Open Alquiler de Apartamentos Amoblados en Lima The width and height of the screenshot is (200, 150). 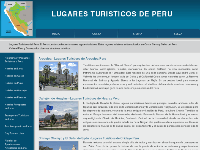pos(16,144)
